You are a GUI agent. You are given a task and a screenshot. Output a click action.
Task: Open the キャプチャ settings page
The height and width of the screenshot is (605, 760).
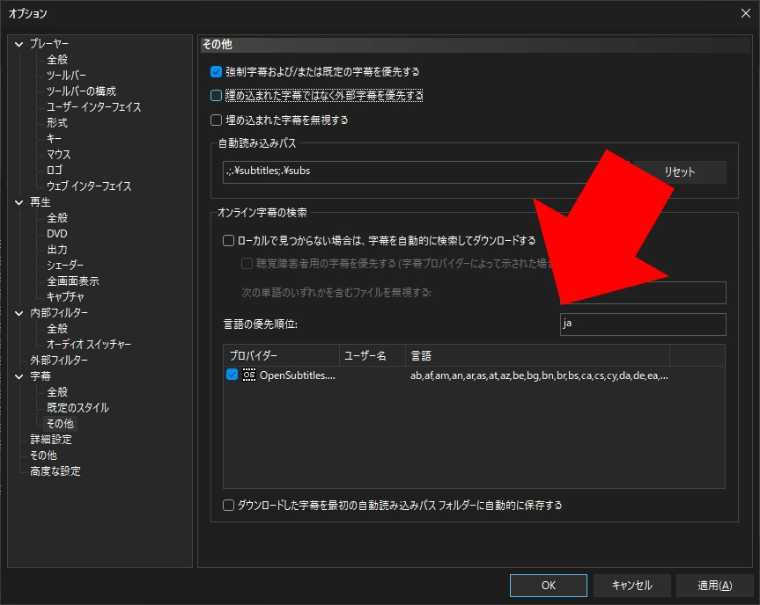[x=65, y=296]
